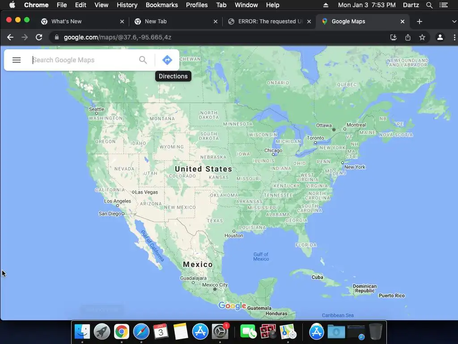The height and width of the screenshot is (344, 458).
Task: Open Chrome from the Dock
Action: click(x=122, y=331)
